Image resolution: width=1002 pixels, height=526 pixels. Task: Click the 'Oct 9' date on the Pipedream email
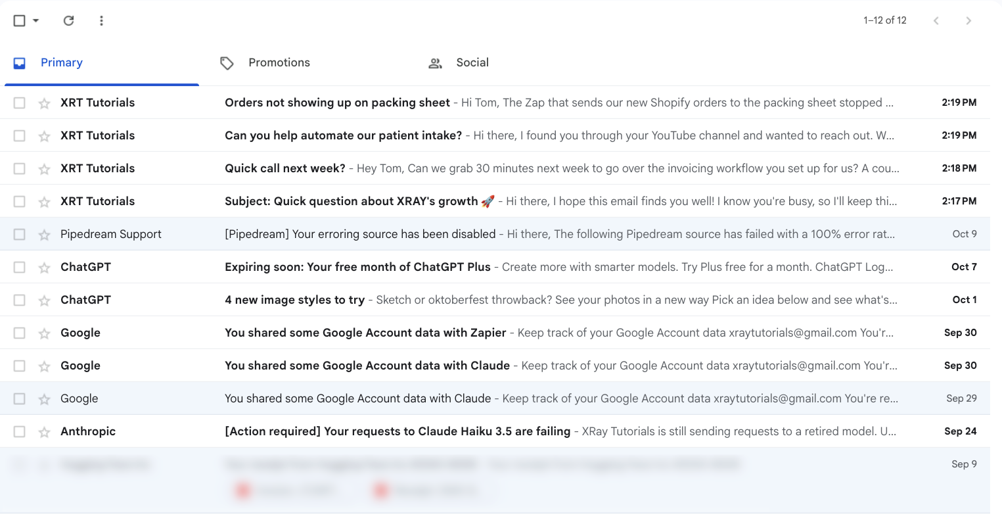click(x=965, y=234)
